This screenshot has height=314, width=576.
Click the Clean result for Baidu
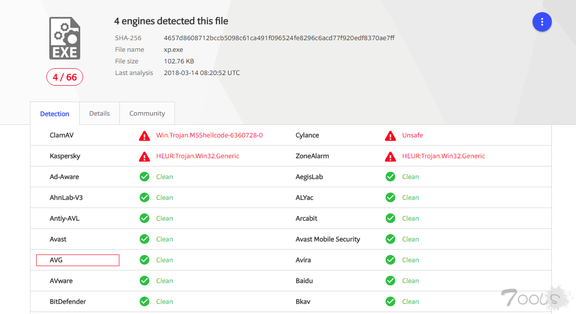410,281
